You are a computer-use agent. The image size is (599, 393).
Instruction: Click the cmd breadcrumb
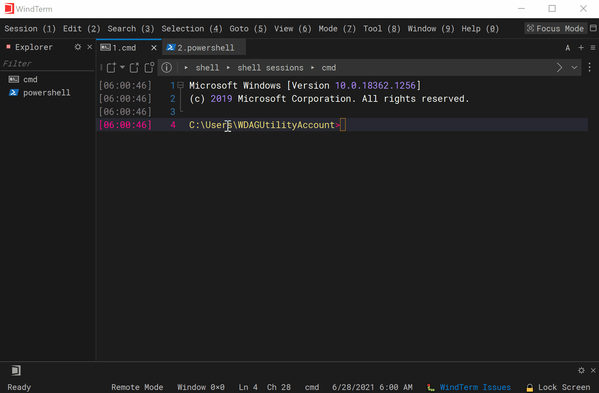[329, 68]
